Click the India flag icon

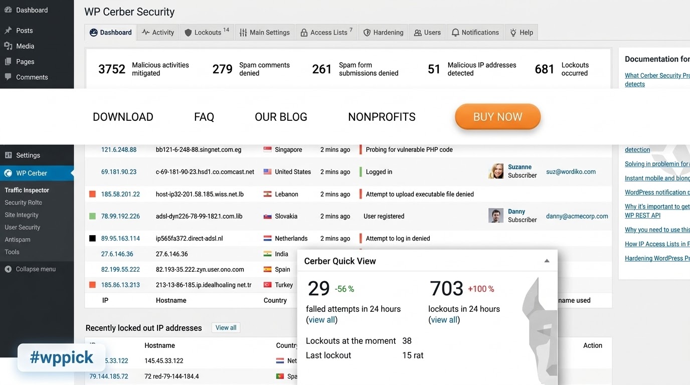pos(268,254)
